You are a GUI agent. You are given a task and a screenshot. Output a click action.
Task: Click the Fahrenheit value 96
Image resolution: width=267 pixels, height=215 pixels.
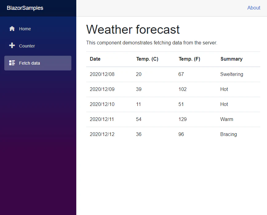tap(181, 134)
